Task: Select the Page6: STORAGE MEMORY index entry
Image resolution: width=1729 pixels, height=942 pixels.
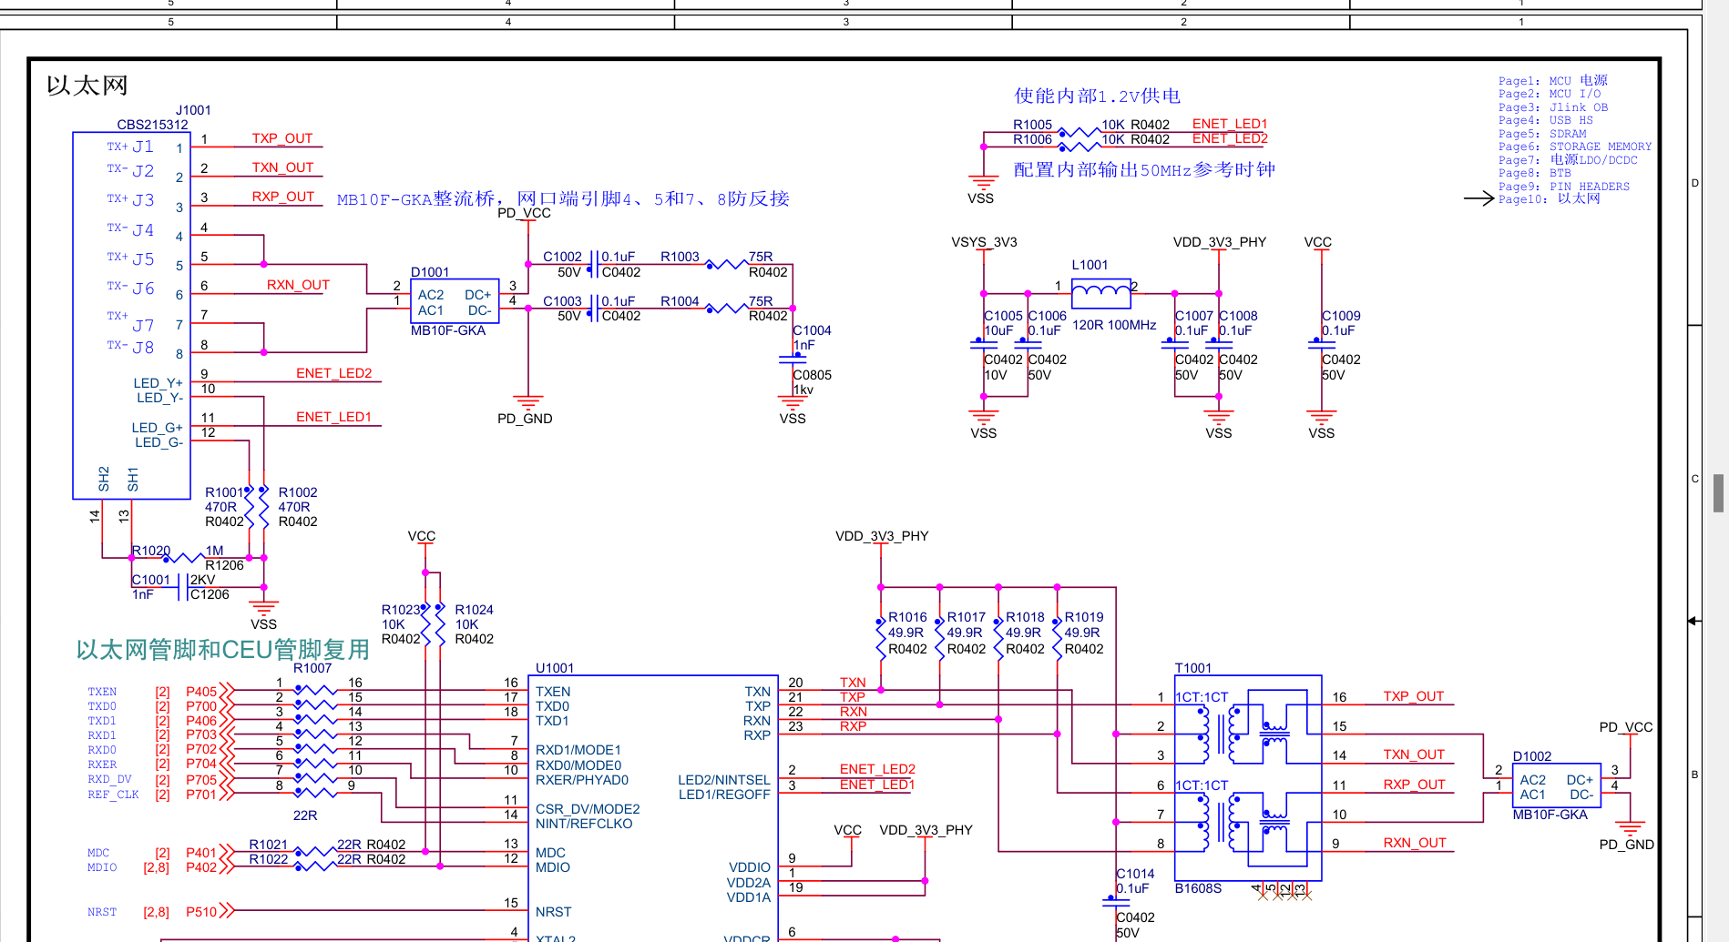Action: coord(1575,147)
